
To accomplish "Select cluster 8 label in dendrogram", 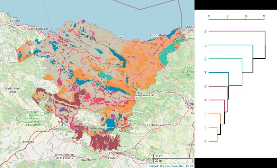I will (205, 32).
